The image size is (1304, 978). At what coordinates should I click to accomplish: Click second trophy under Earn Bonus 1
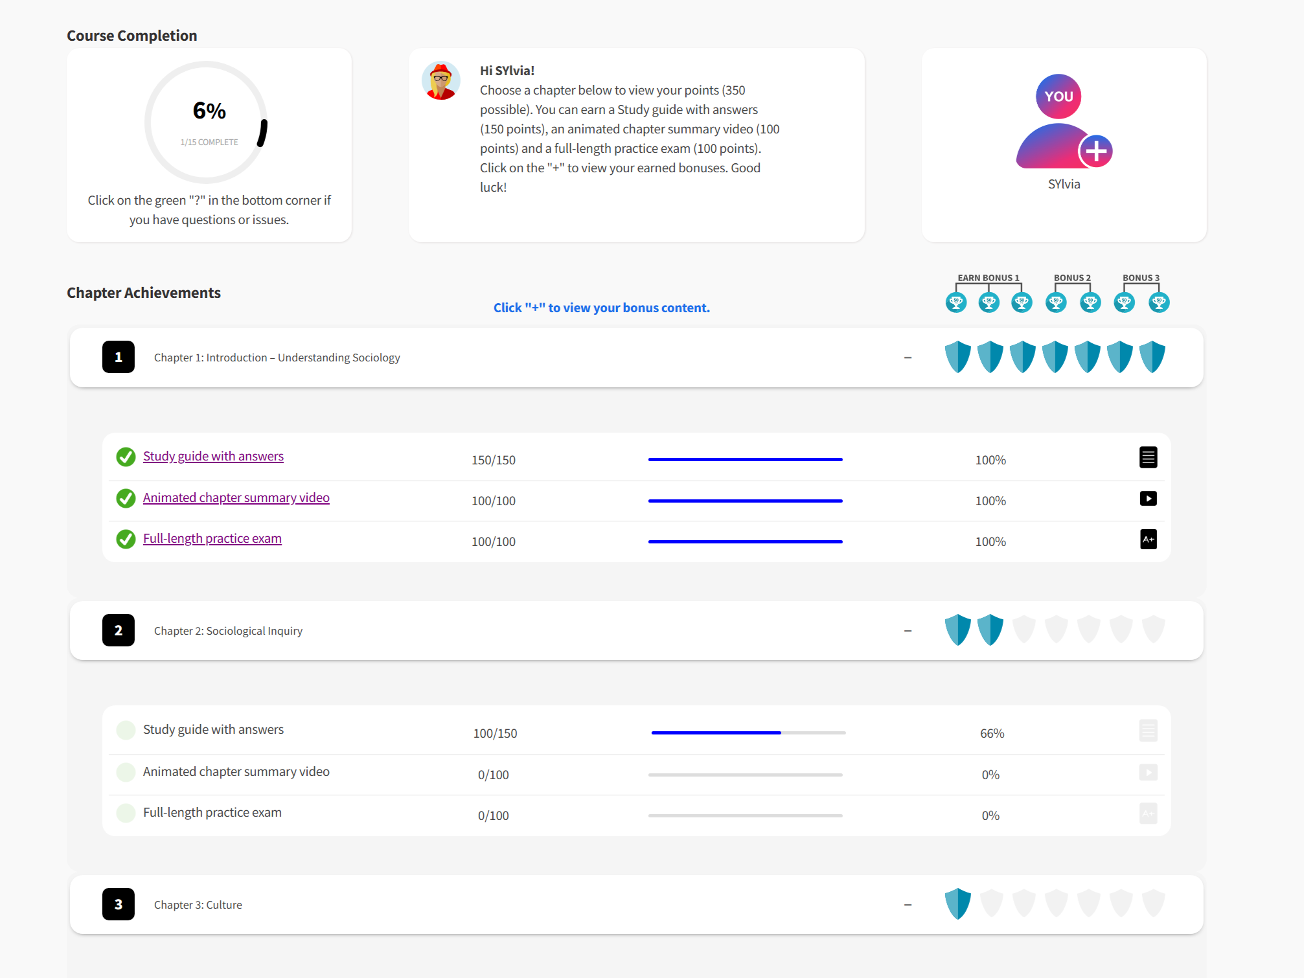pyautogui.click(x=989, y=302)
